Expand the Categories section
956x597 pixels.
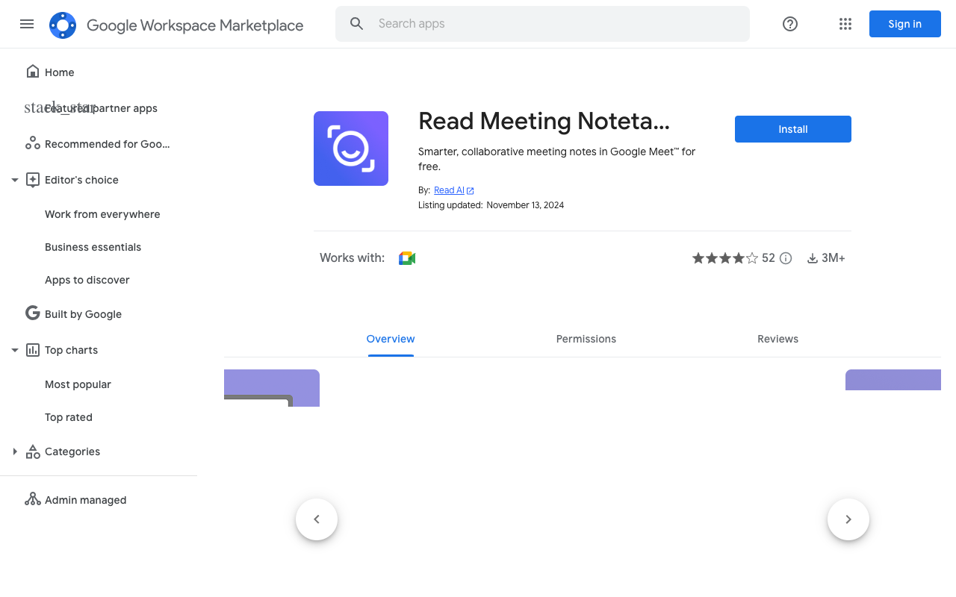(15, 451)
